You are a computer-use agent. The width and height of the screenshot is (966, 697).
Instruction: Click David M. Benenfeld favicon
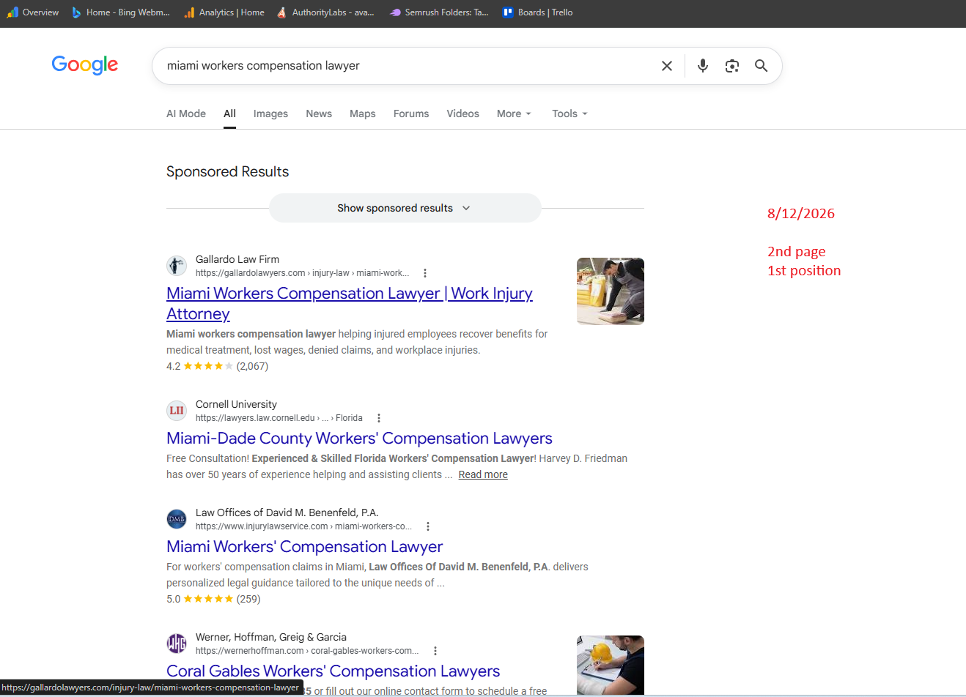point(177,518)
